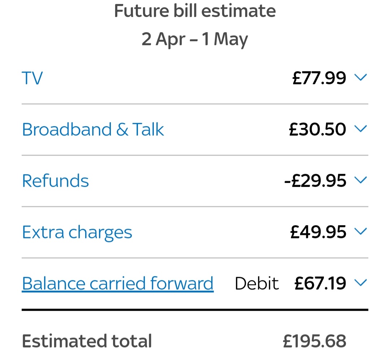Click the 2 Apr – 1 May date range

click(x=195, y=39)
